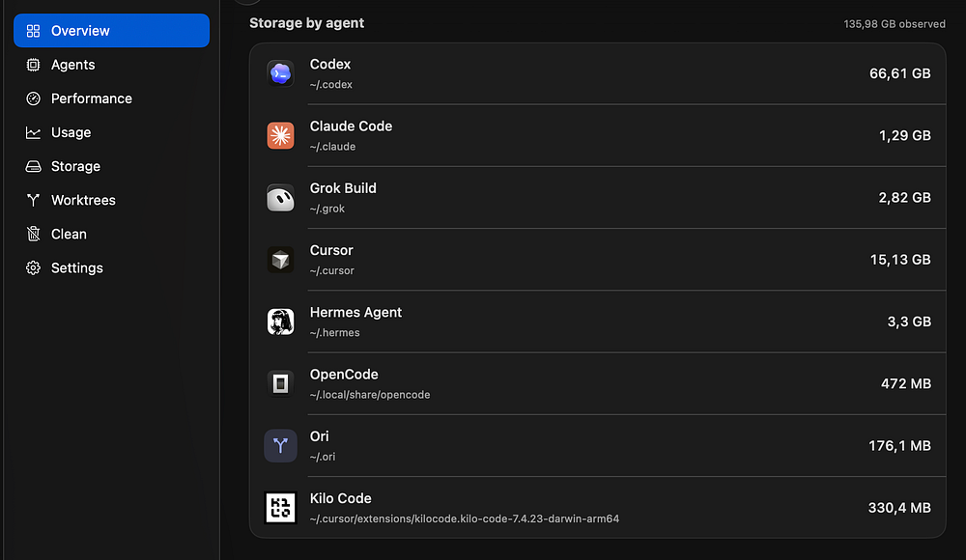The width and height of the screenshot is (966, 560).
Task: Click the Hermes Agent portrait icon
Action: pyautogui.click(x=280, y=322)
